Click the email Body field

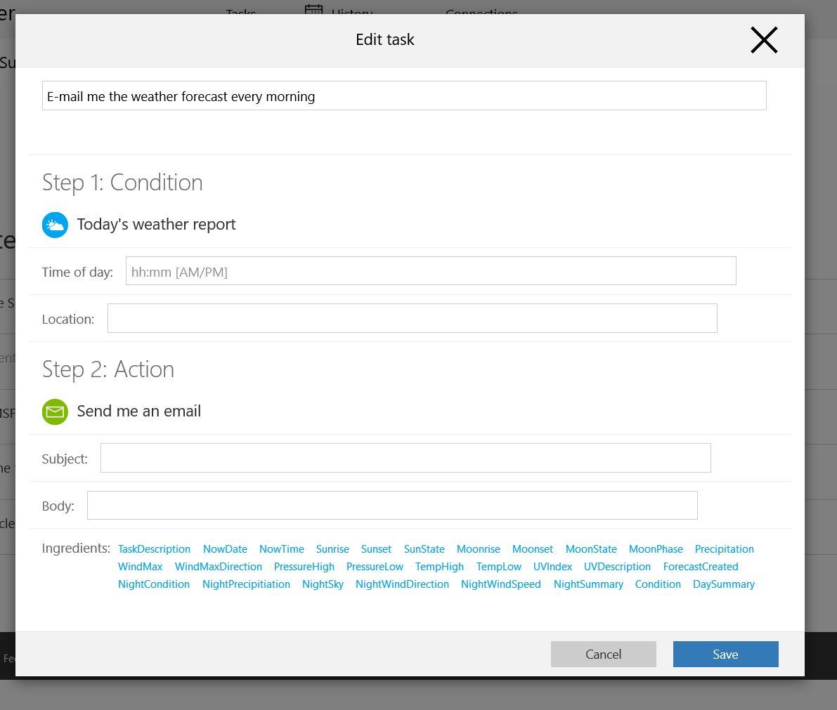click(392, 506)
